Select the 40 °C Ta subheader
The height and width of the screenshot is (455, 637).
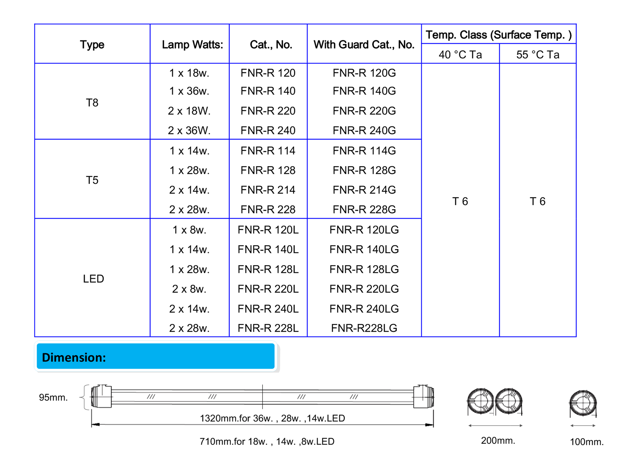click(460, 55)
